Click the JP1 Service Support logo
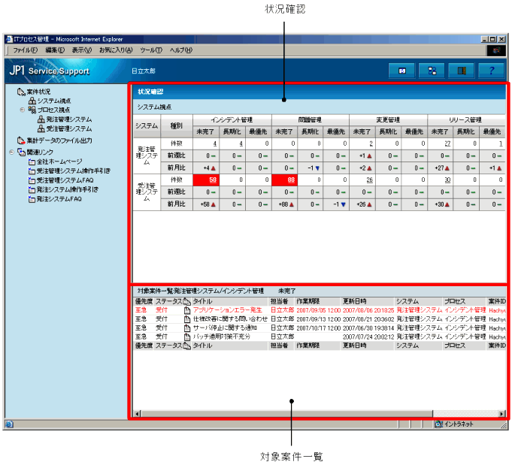The height and width of the screenshot is (465, 512). pos(50,71)
